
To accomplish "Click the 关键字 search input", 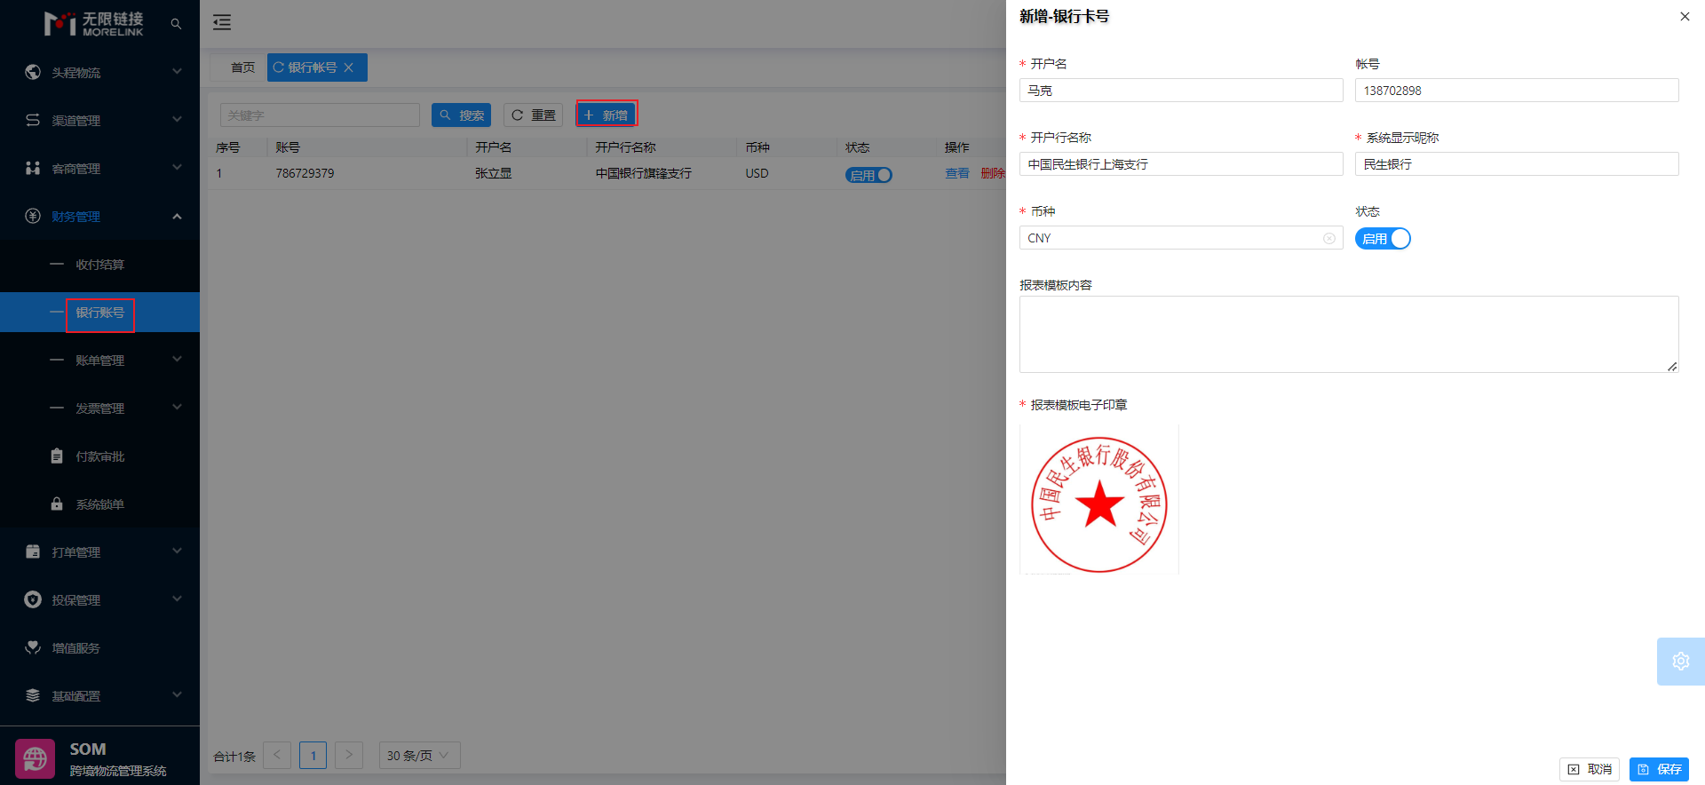I will click(x=320, y=115).
